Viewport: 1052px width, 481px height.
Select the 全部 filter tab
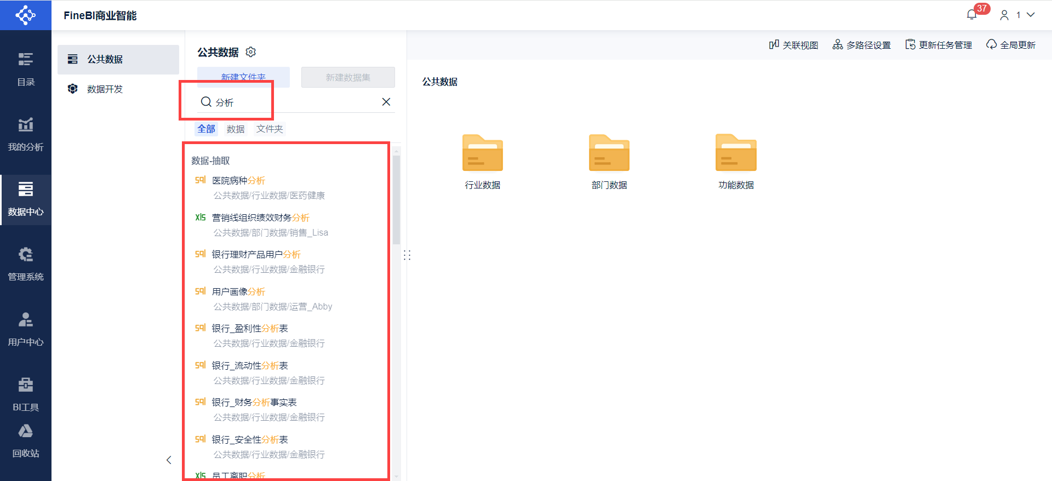click(x=207, y=129)
